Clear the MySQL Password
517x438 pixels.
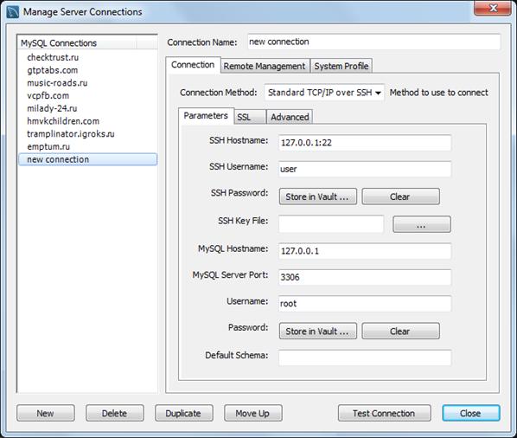tap(400, 331)
